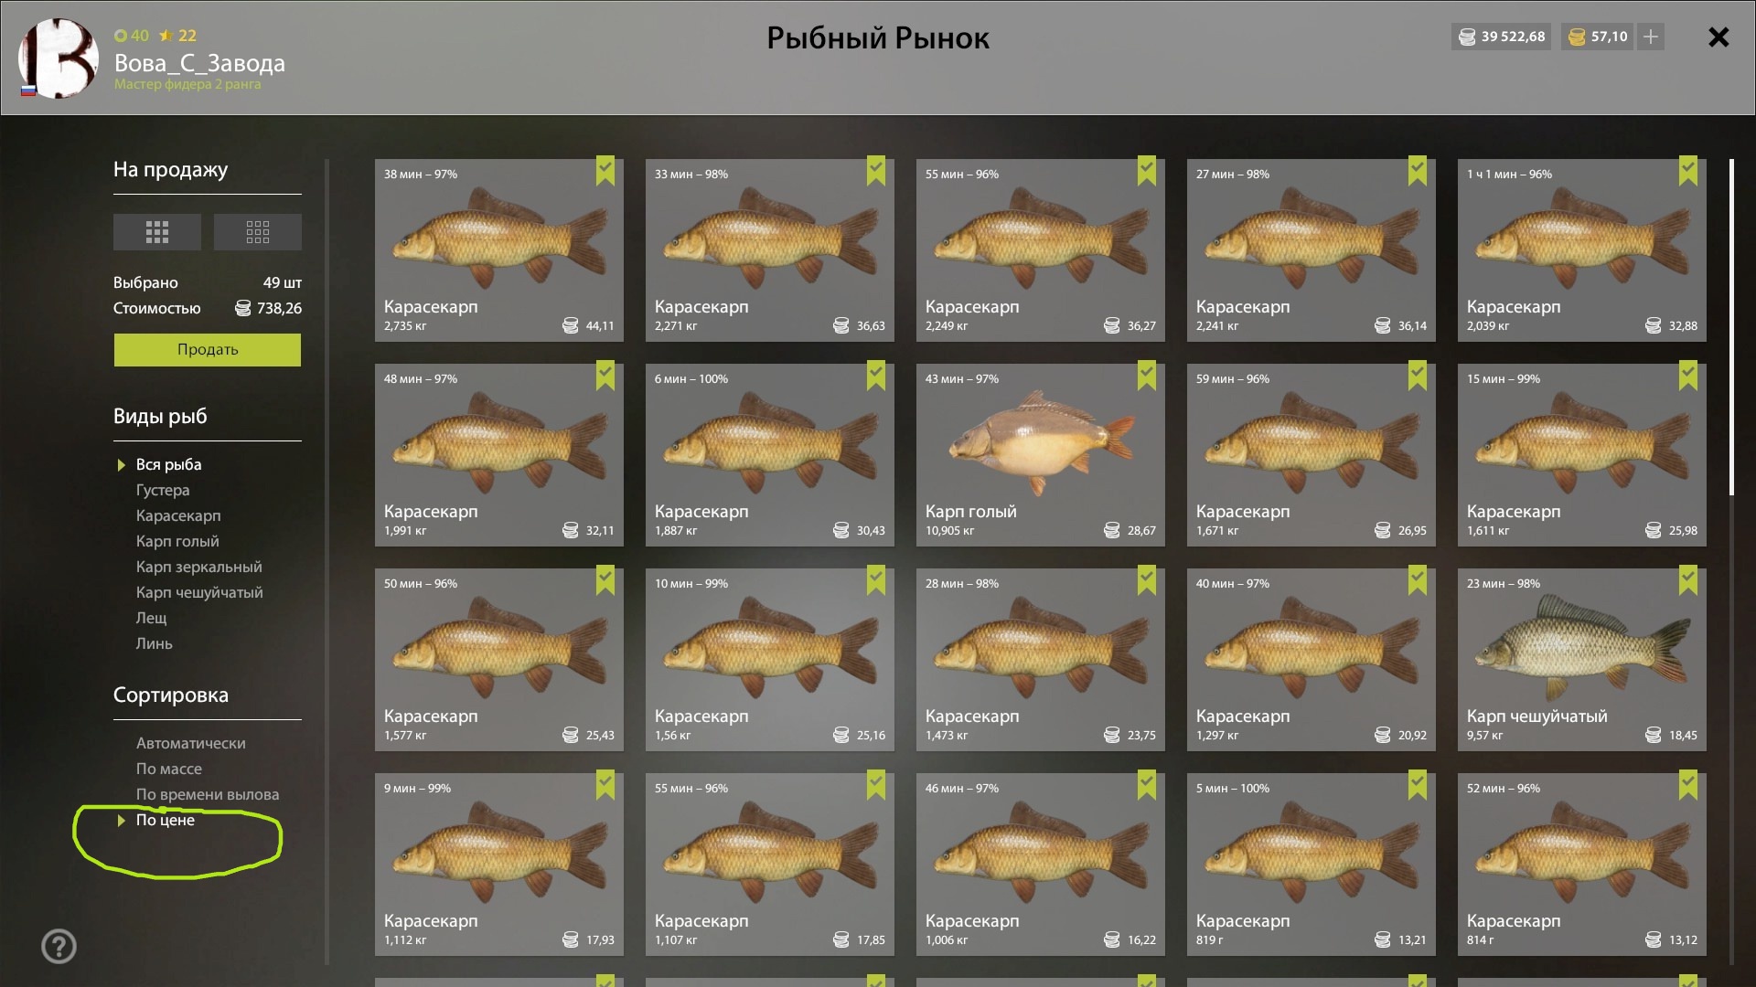
Task: Click the vertical scrollbar of fish list
Action: point(1731,328)
